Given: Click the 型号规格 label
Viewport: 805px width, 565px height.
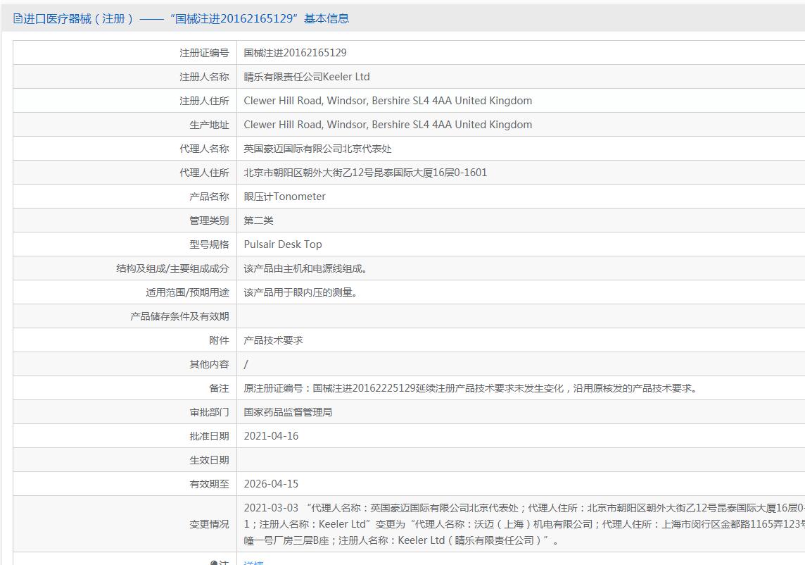Looking at the screenshot, I should [209, 244].
